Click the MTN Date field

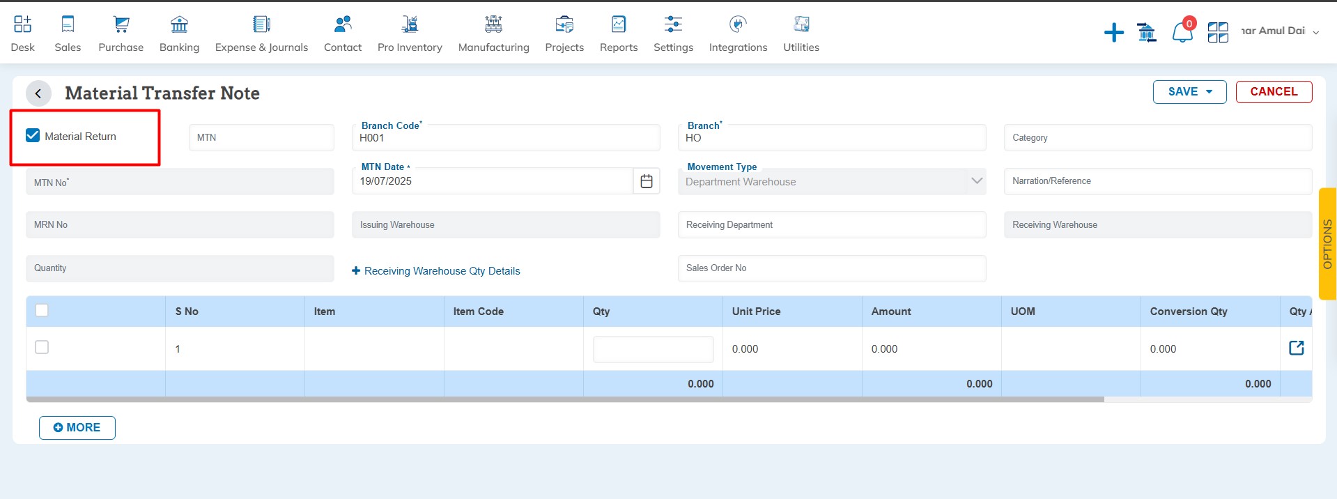tap(493, 181)
